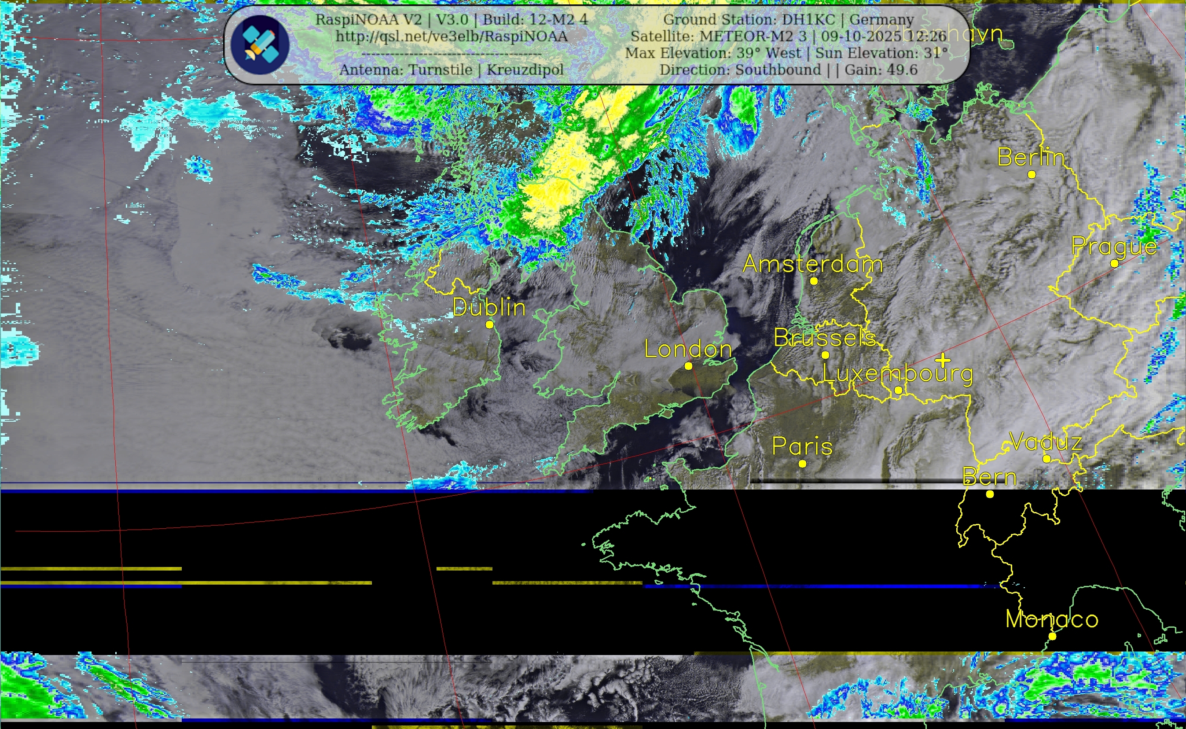Click the qsl.net RaspiNOAA URL text
1186x729 pixels.
coord(451,36)
